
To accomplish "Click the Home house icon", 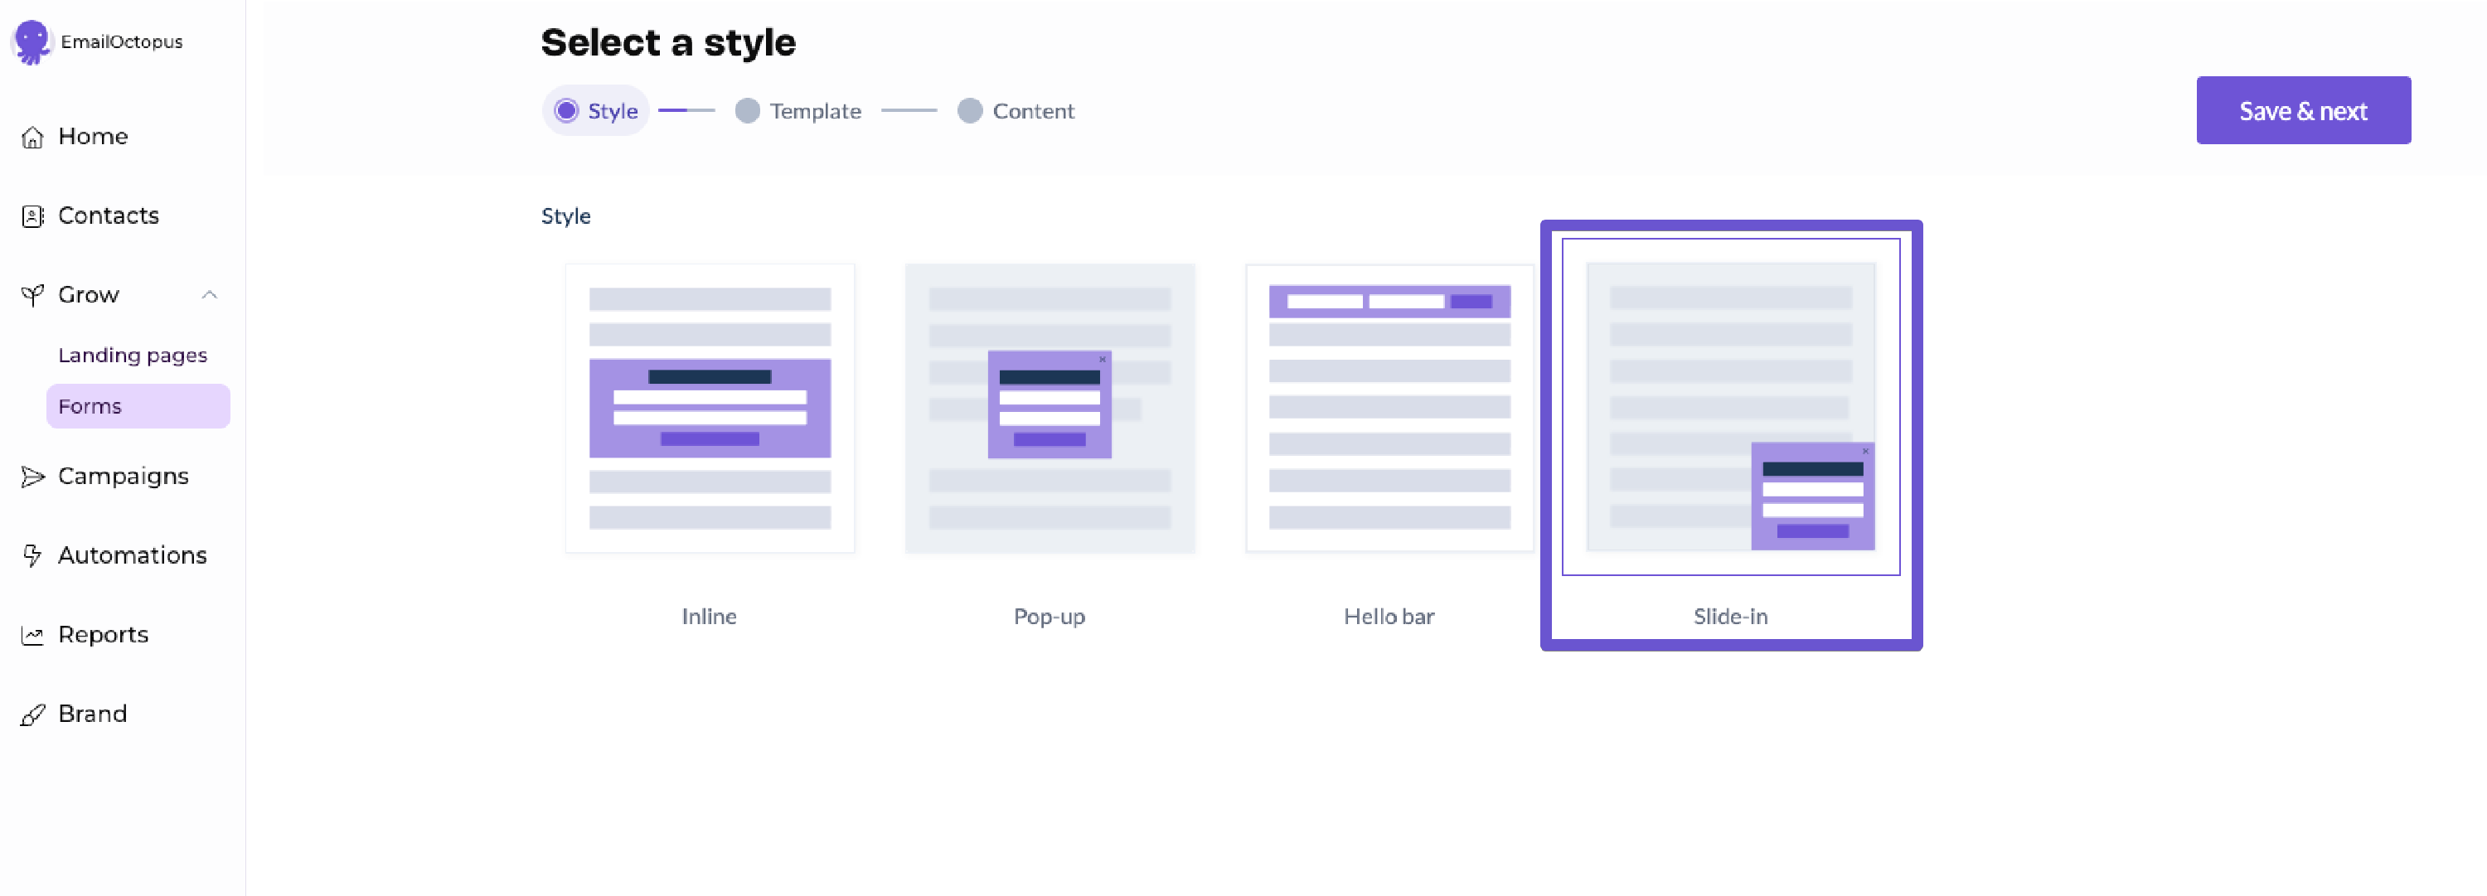I will point(33,137).
